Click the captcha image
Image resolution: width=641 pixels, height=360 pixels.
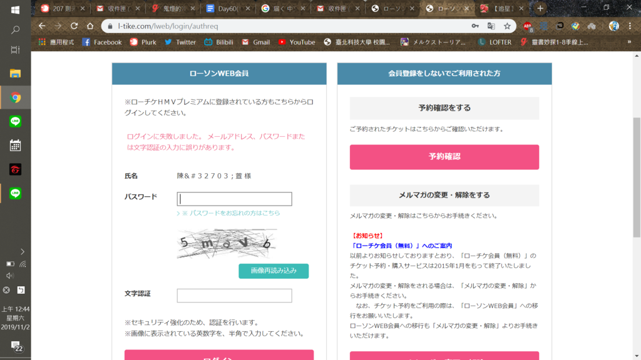coord(227,243)
